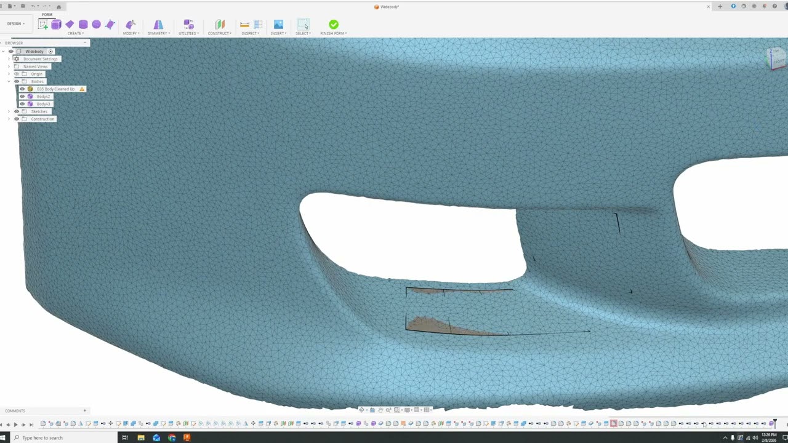Click the Inspect section analysis icon

258,24
